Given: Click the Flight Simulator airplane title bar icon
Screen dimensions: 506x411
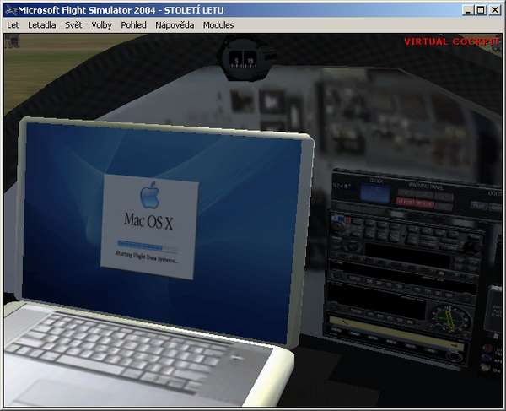Looking at the screenshot, I should pos(11,10).
